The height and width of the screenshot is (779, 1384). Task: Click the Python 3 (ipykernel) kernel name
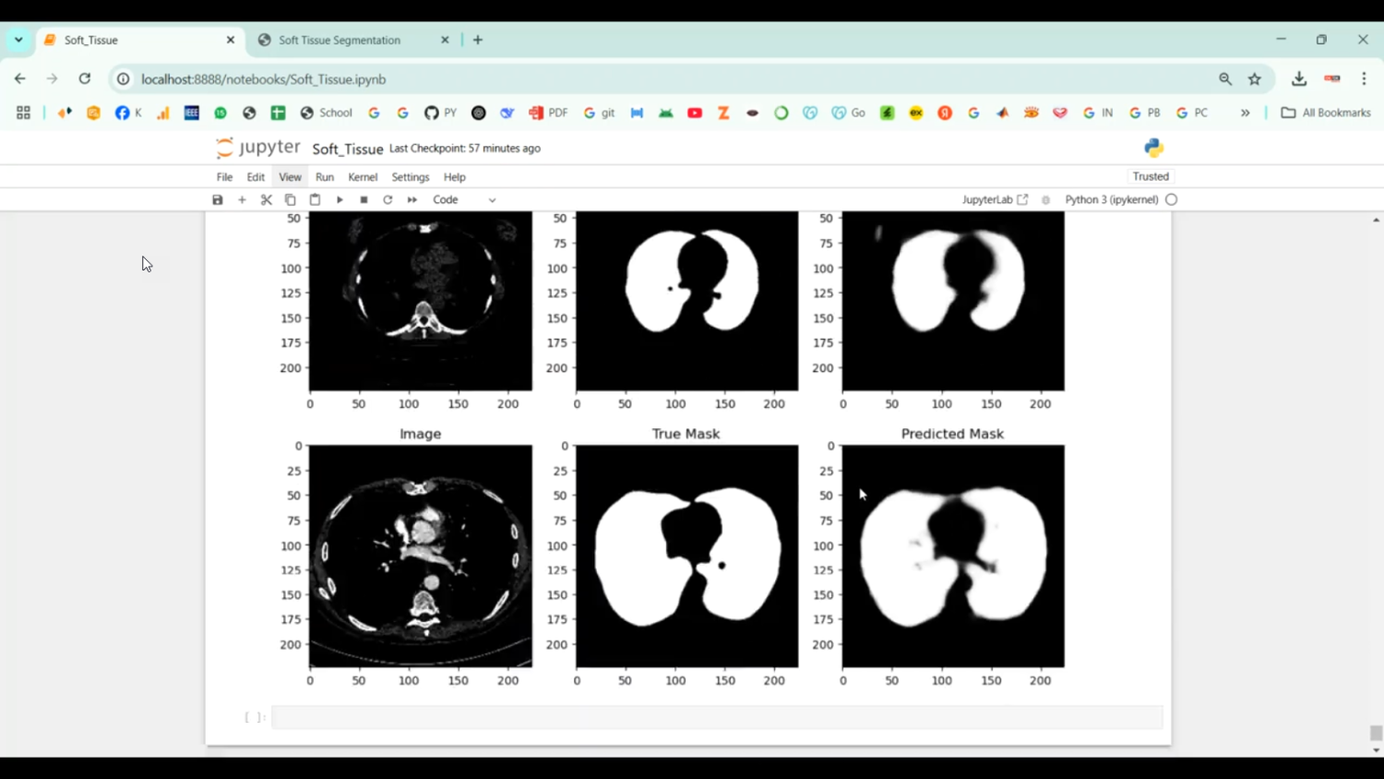1111,199
